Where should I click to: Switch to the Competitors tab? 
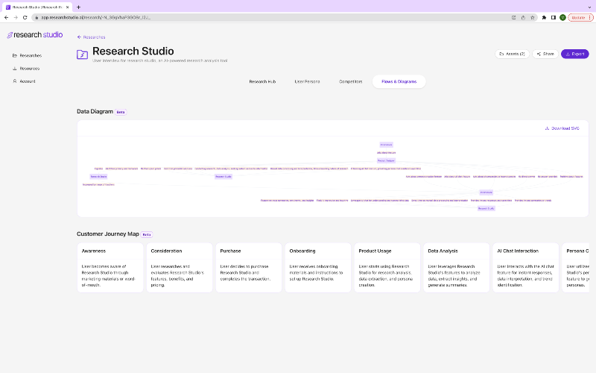point(350,81)
